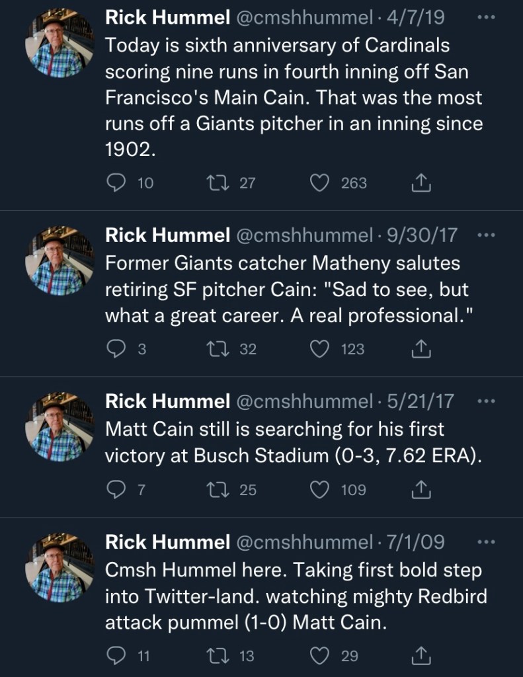Like the 9/30/17 Matheny salutes tweet

click(320, 348)
